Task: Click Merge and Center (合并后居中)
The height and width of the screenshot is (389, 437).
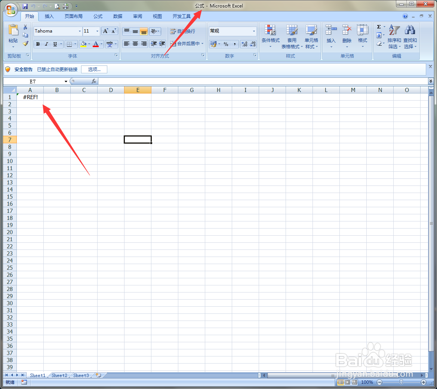Action: pos(185,44)
